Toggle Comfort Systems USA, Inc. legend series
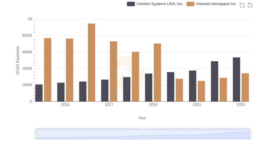 155,4
